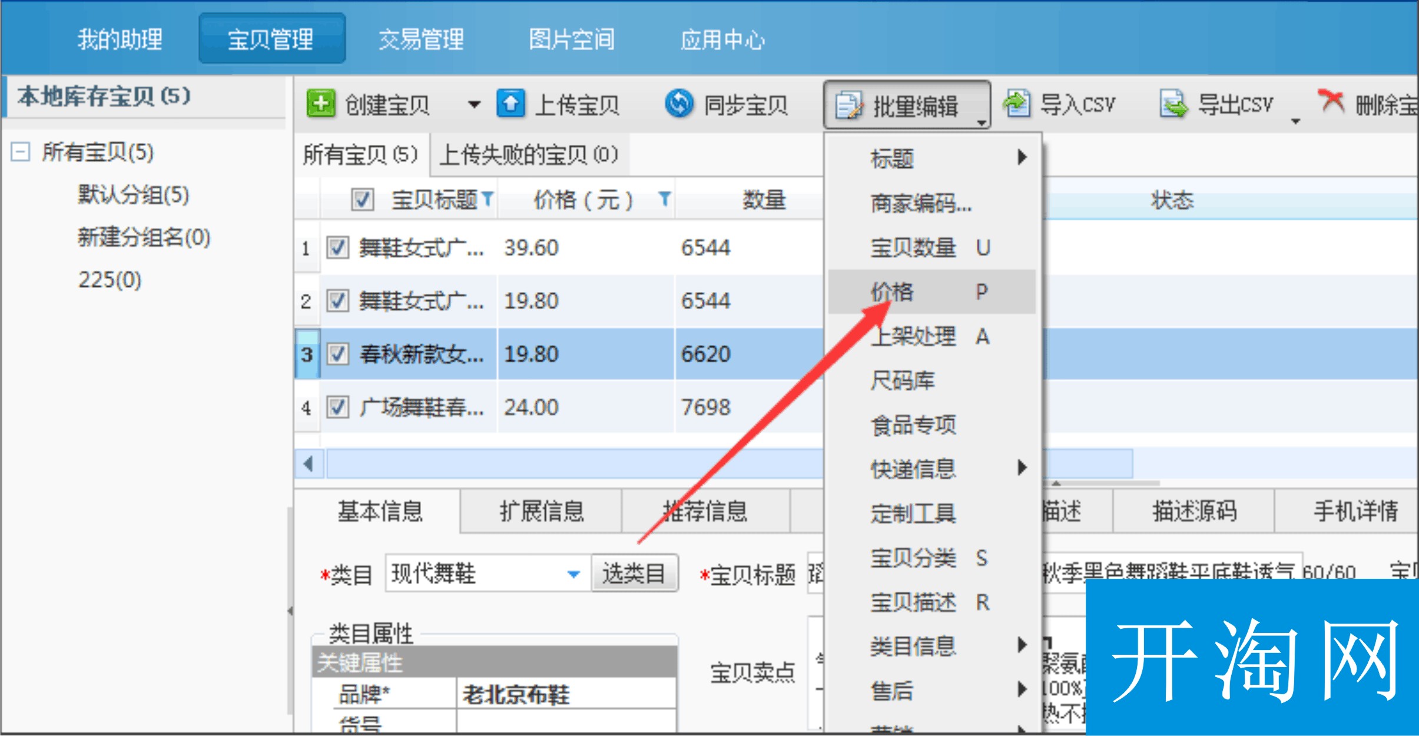Click the 老北京布鞋 brand value cell

(x=566, y=694)
